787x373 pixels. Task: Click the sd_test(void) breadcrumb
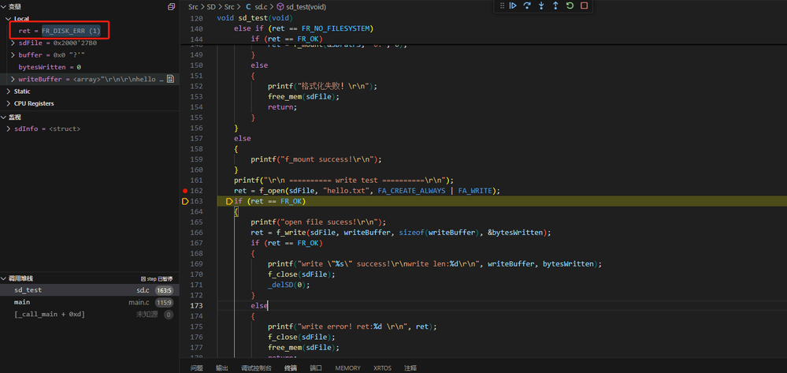301,7
